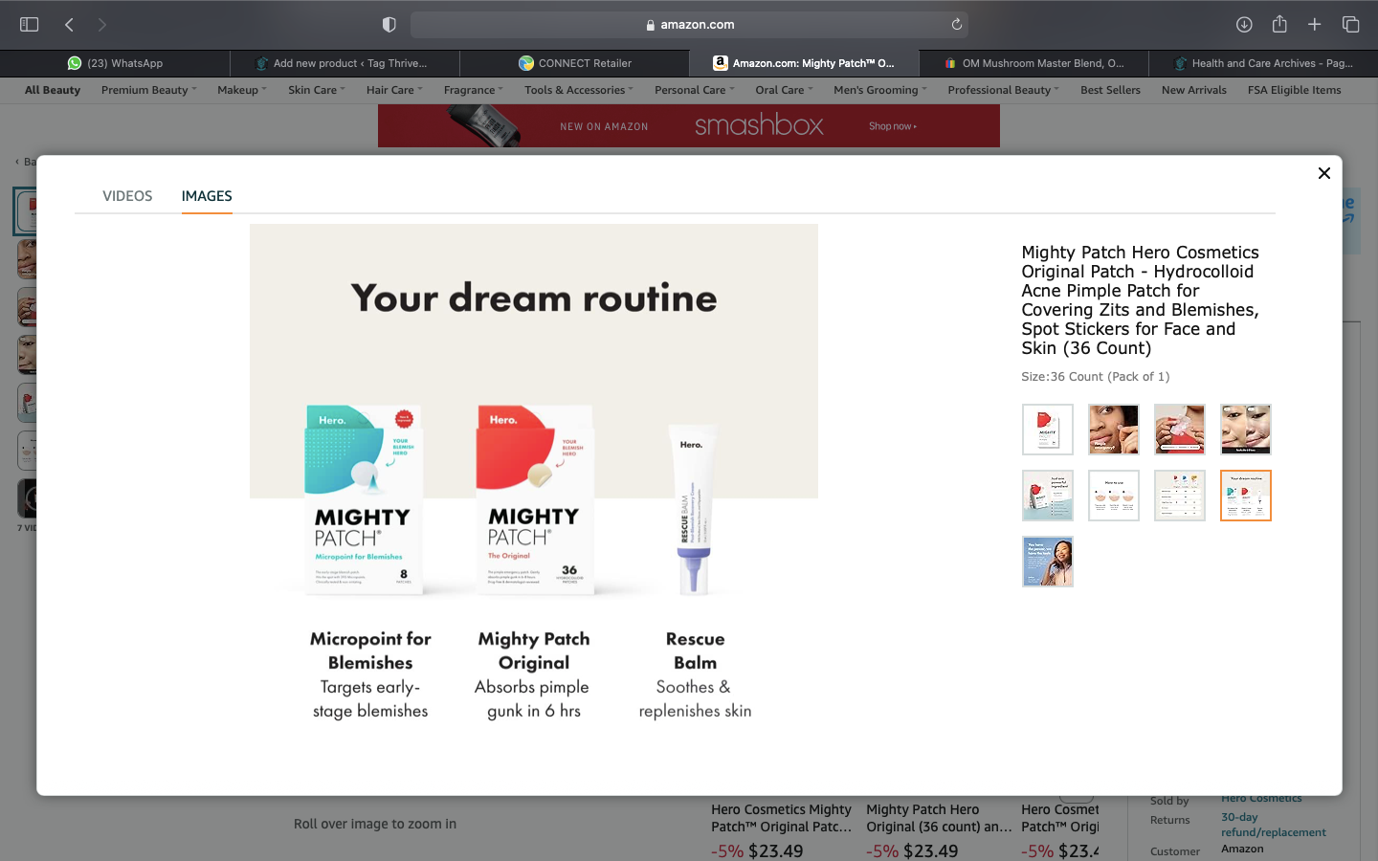Image resolution: width=1378 pixels, height=861 pixels.
Task: Switch to the WhatsApp tab
Action: 115,63
